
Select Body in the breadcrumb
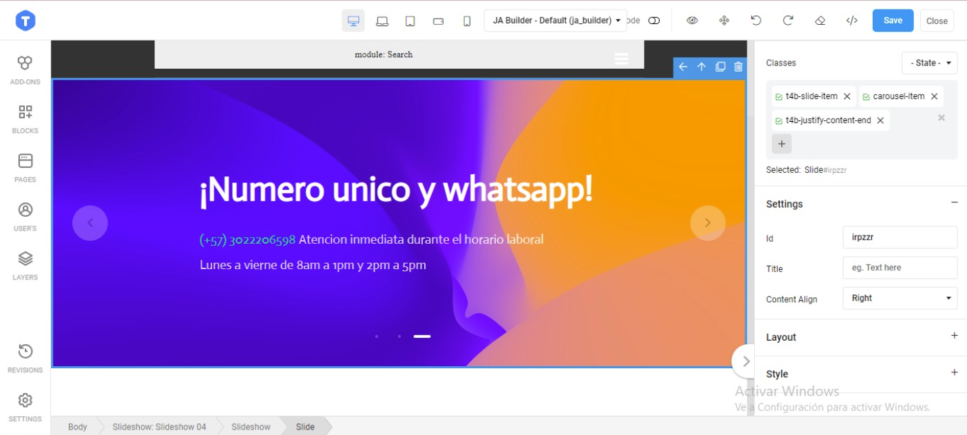coord(77,427)
